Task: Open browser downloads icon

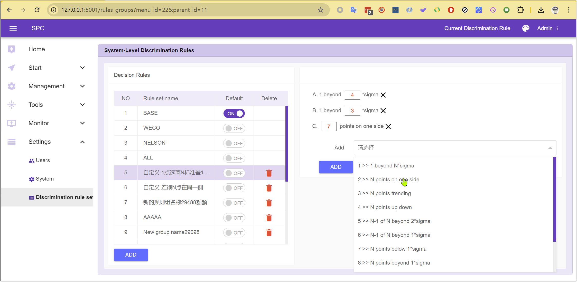Action: (541, 10)
